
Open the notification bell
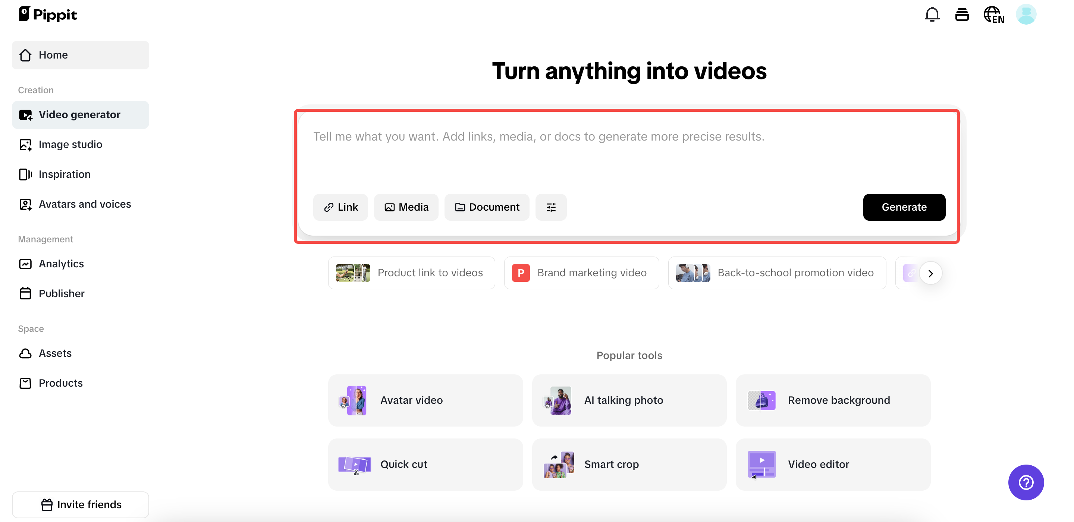[x=932, y=14]
